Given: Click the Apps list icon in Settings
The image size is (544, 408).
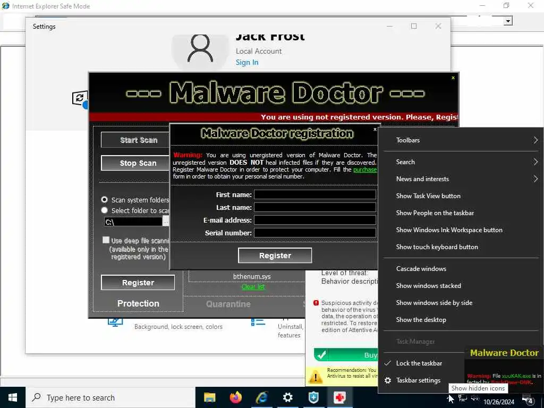Looking at the screenshot, I should tap(258, 322).
